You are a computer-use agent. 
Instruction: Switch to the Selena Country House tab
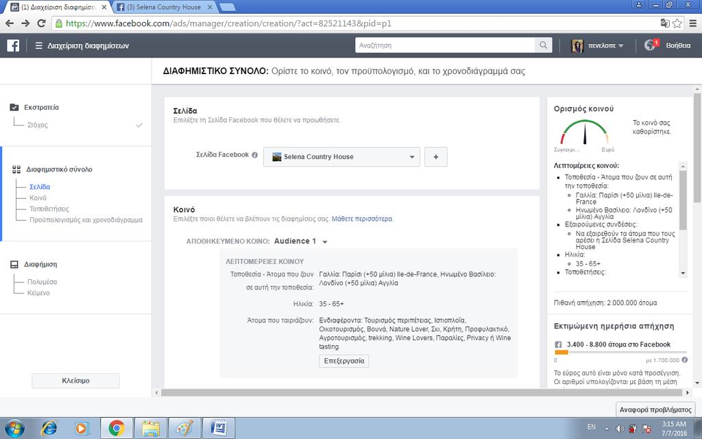tap(163, 7)
